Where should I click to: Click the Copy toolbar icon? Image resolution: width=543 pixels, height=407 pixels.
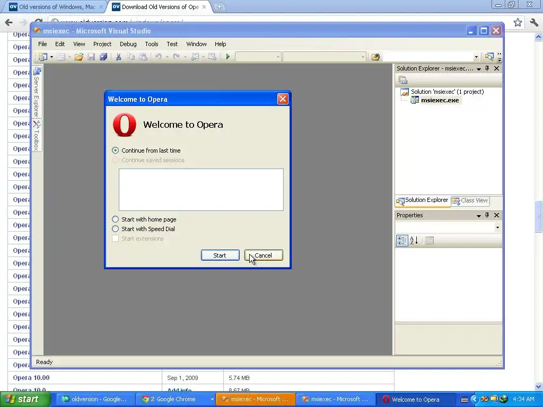point(130,57)
